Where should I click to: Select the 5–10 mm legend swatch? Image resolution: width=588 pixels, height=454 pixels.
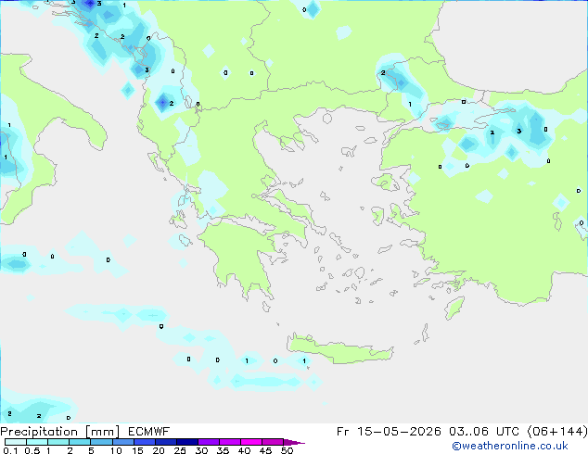pos(102,442)
